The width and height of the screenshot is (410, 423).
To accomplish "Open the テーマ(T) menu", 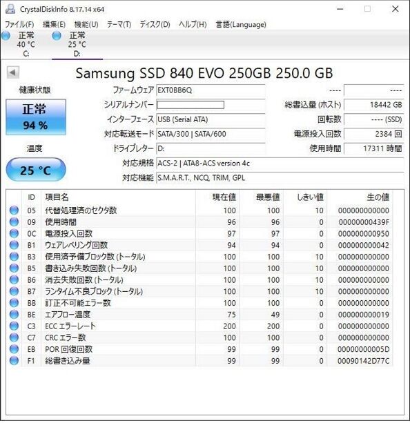I will click(119, 25).
